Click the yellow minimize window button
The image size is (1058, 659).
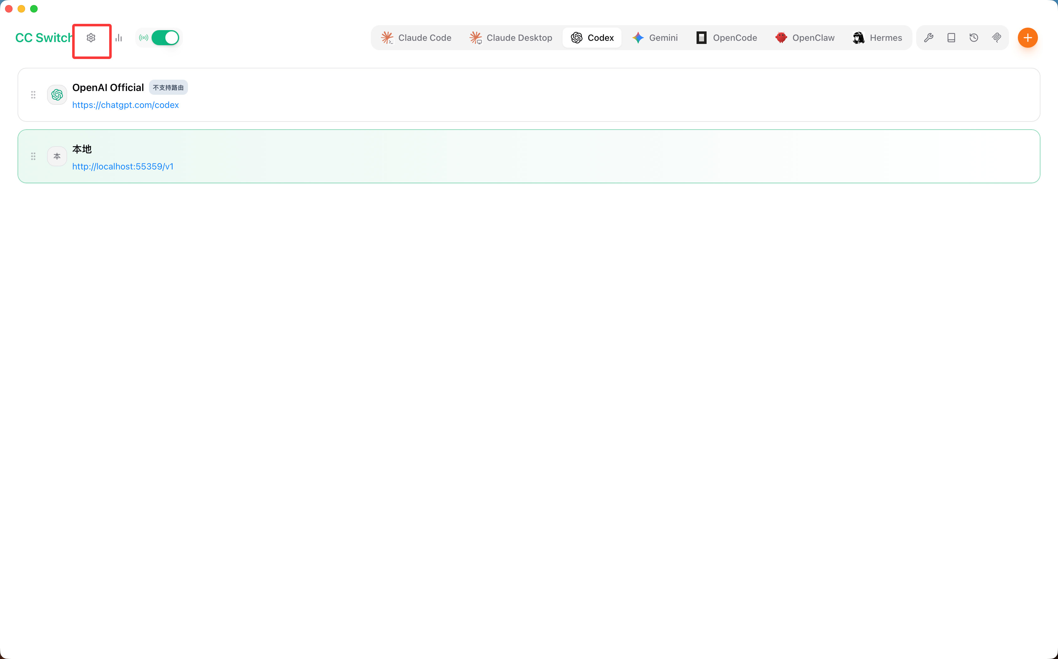[x=21, y=9]
